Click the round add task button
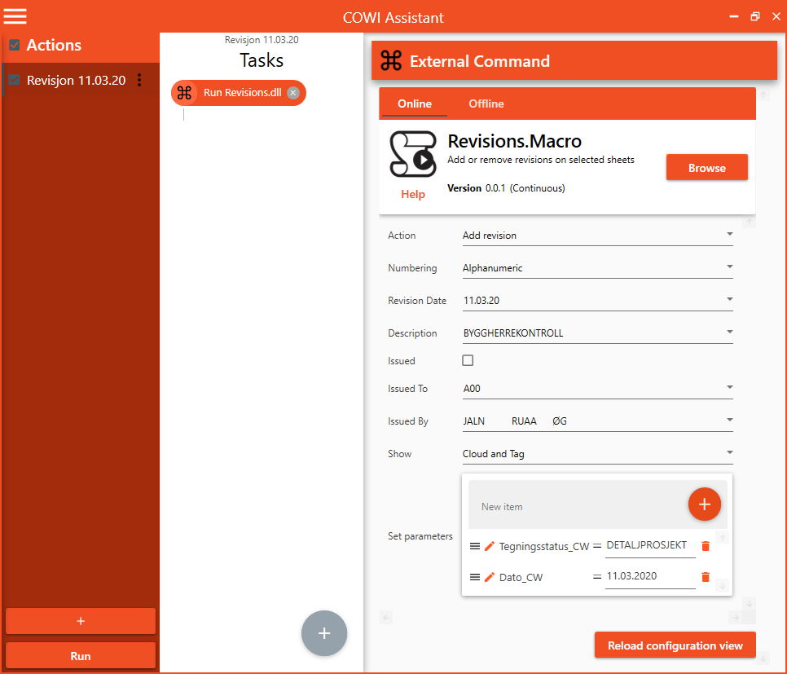The height and width of the screenshot is (674, 787). click(324, 633)
